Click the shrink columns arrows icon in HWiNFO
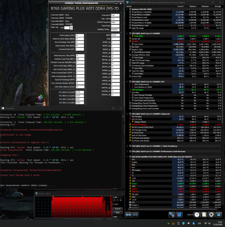Viewport: 225px width, 227px height. pos(135,215)
